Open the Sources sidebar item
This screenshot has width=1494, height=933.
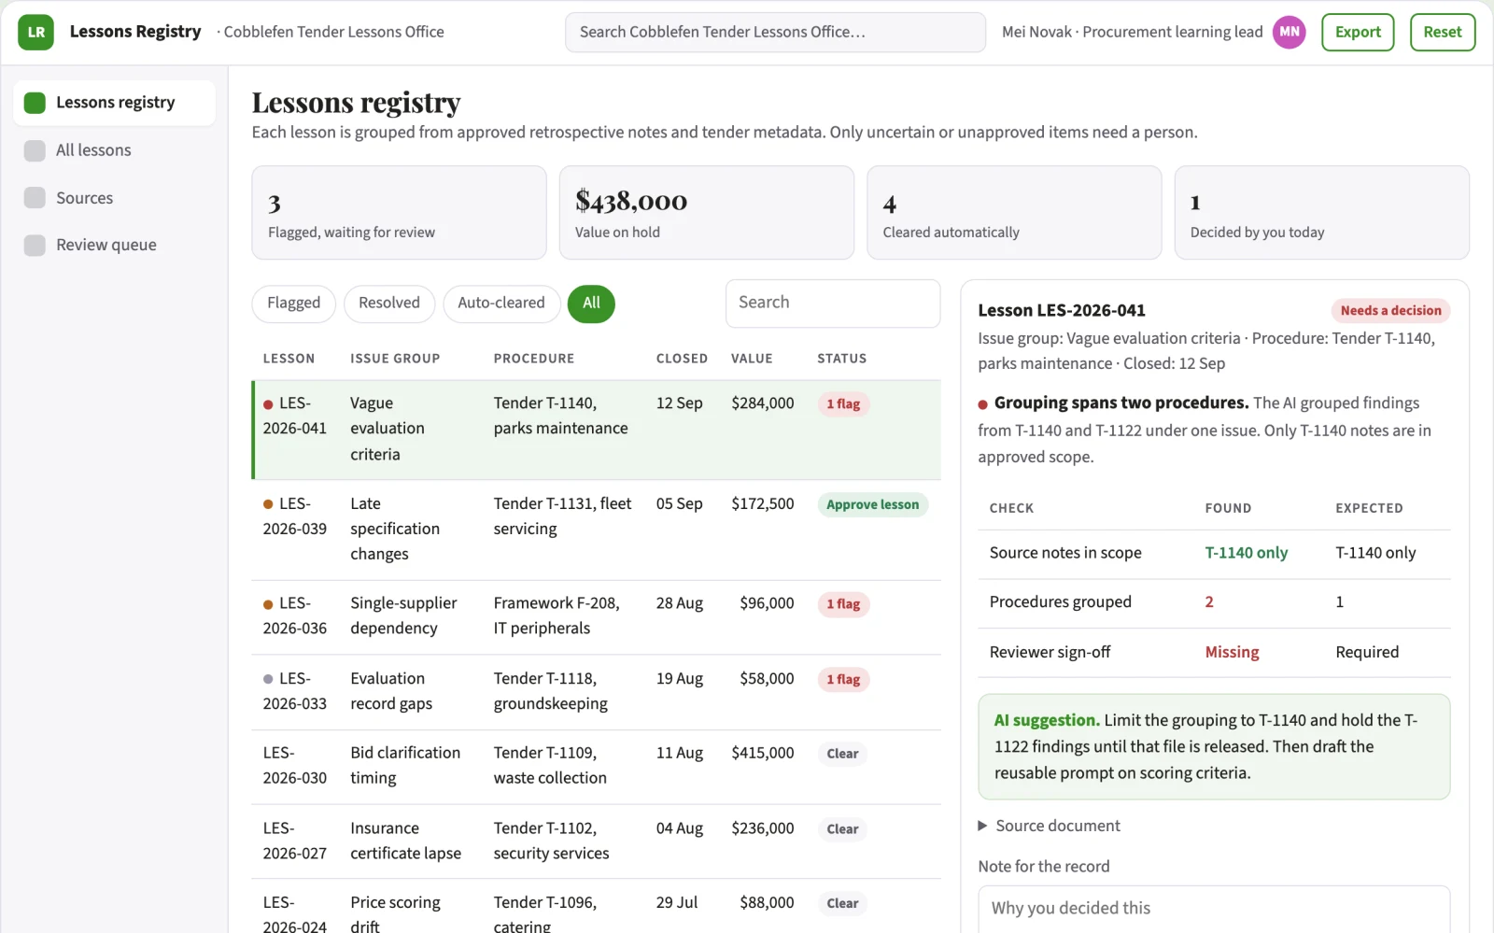[x=114, y=198]
